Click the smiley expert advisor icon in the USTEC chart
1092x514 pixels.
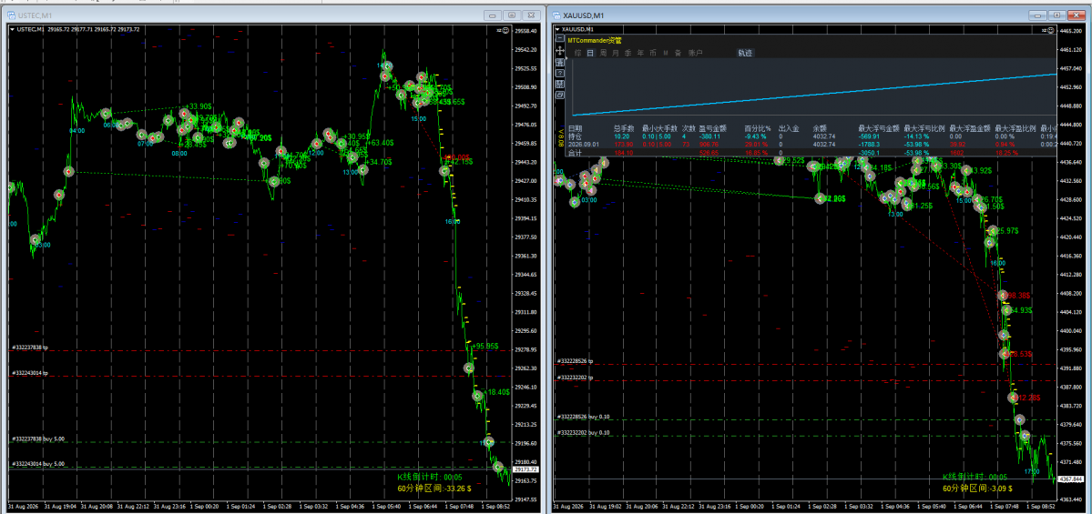tap(505, 29)
